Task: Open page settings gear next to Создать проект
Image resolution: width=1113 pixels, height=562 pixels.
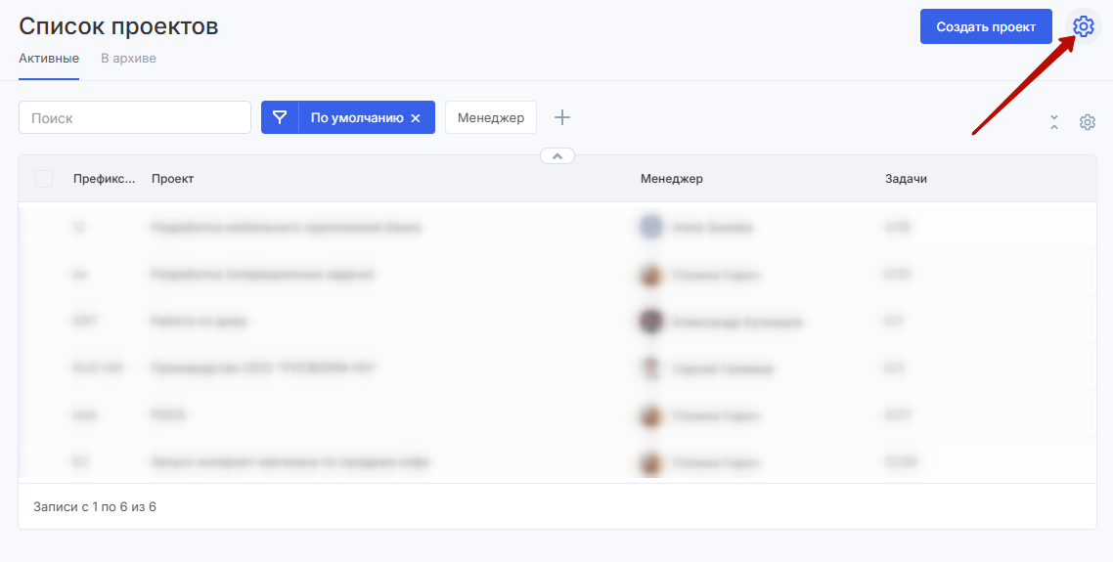Action: [x=1083, y=26]
